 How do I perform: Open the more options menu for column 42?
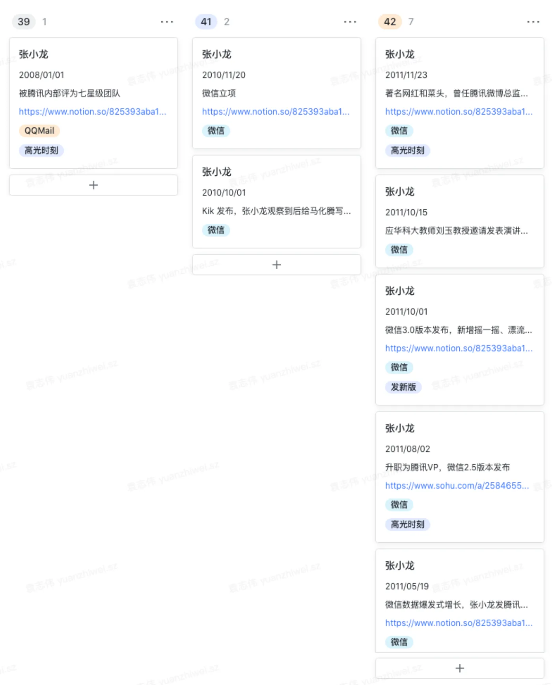coord(533,22)
